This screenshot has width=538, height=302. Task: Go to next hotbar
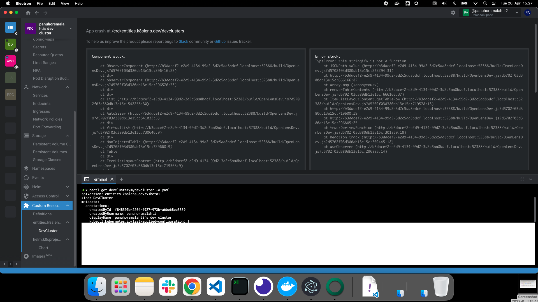[17, 264]
